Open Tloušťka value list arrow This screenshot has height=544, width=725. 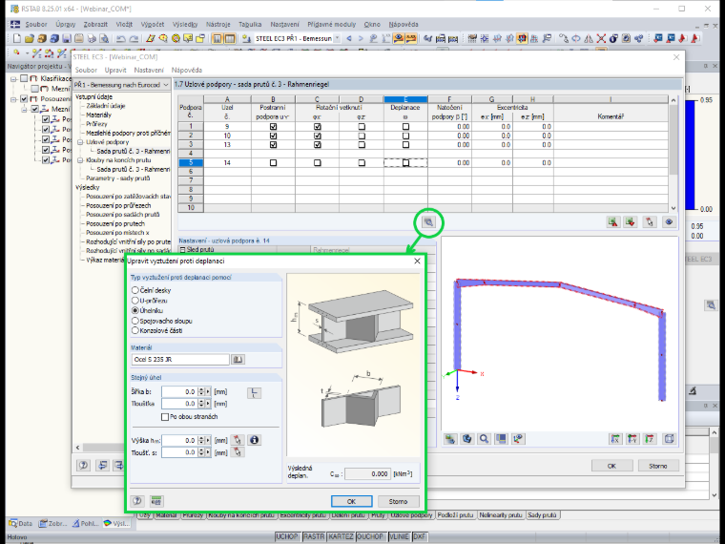coord(208,404)
